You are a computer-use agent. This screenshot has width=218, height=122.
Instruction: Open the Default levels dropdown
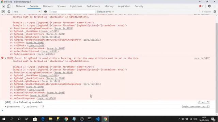click(105, 12)
